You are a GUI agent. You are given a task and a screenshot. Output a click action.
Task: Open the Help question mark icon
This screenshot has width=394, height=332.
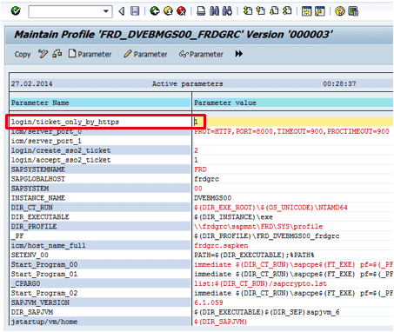[340, 11]
